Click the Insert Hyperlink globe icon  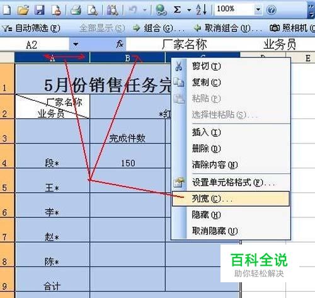pos(161,9)
